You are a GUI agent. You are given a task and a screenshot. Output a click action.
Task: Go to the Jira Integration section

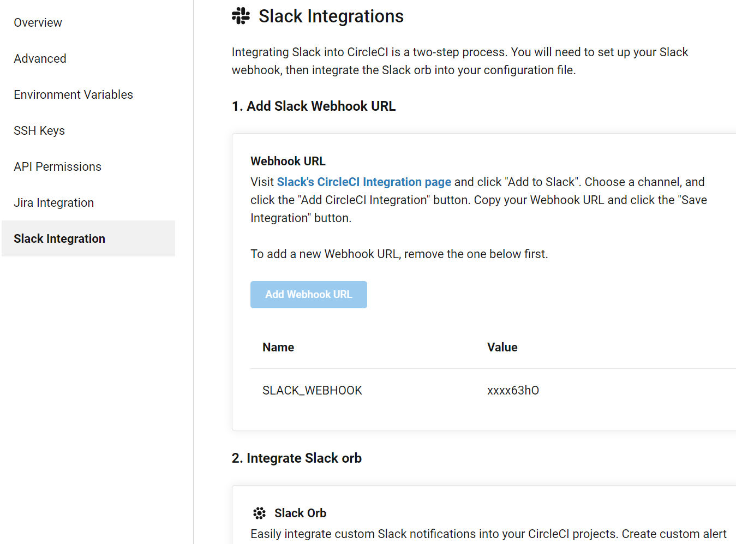(x=53, y=202)
